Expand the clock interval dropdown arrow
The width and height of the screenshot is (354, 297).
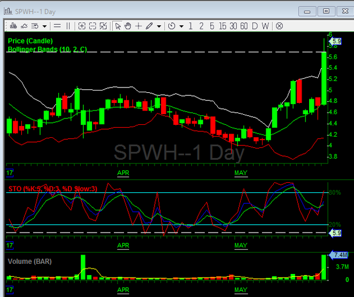coord(181,26)
